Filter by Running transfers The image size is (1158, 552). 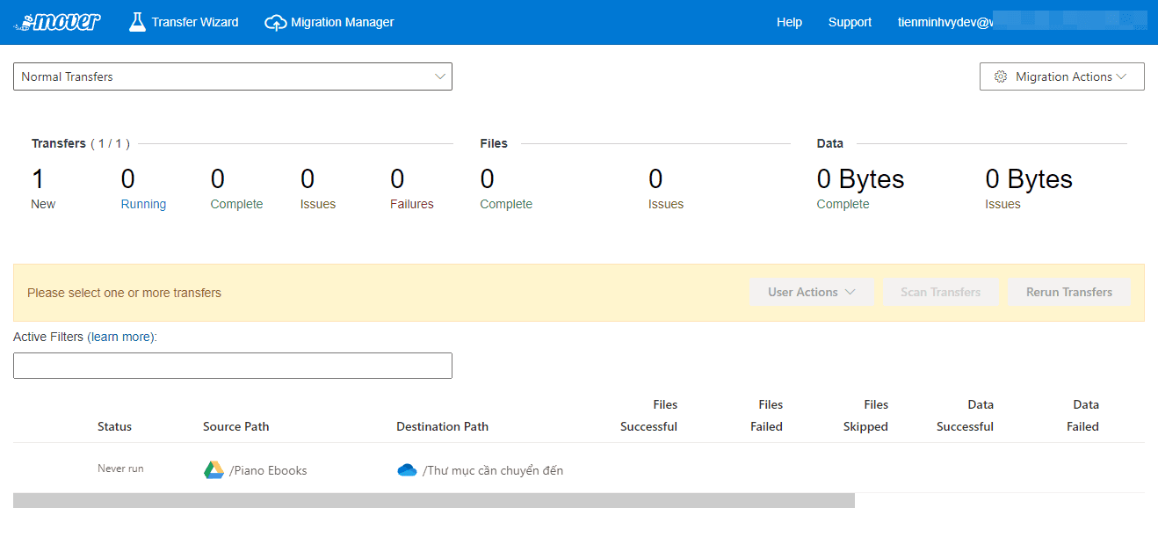pos(143,204)
